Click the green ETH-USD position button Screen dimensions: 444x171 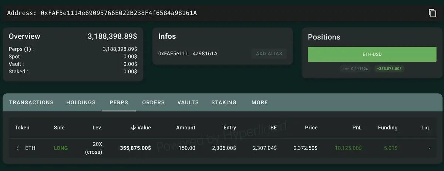tap(372, 55)
